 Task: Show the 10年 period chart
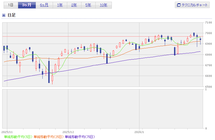[x=103, y=5]
